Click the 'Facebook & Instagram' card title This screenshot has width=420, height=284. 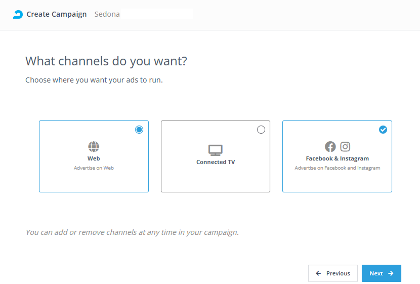coord(337,158)
